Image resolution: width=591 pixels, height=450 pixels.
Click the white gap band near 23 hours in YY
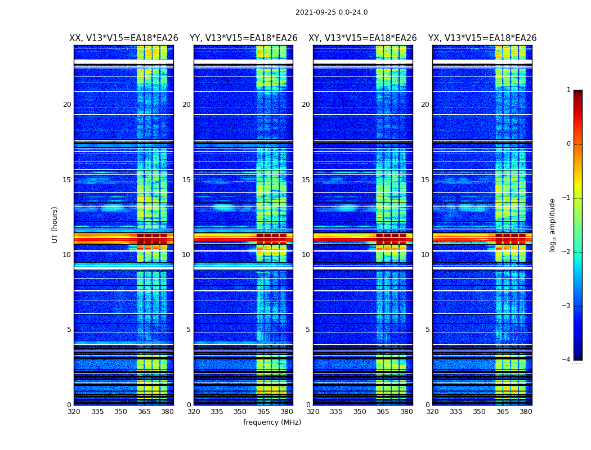[x=244, y=61]
